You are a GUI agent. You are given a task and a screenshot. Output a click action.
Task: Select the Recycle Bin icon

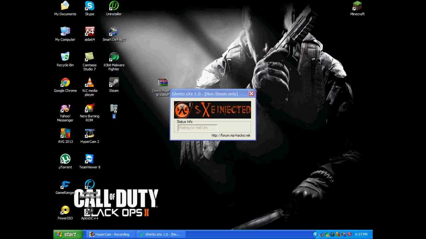[65, 59]
